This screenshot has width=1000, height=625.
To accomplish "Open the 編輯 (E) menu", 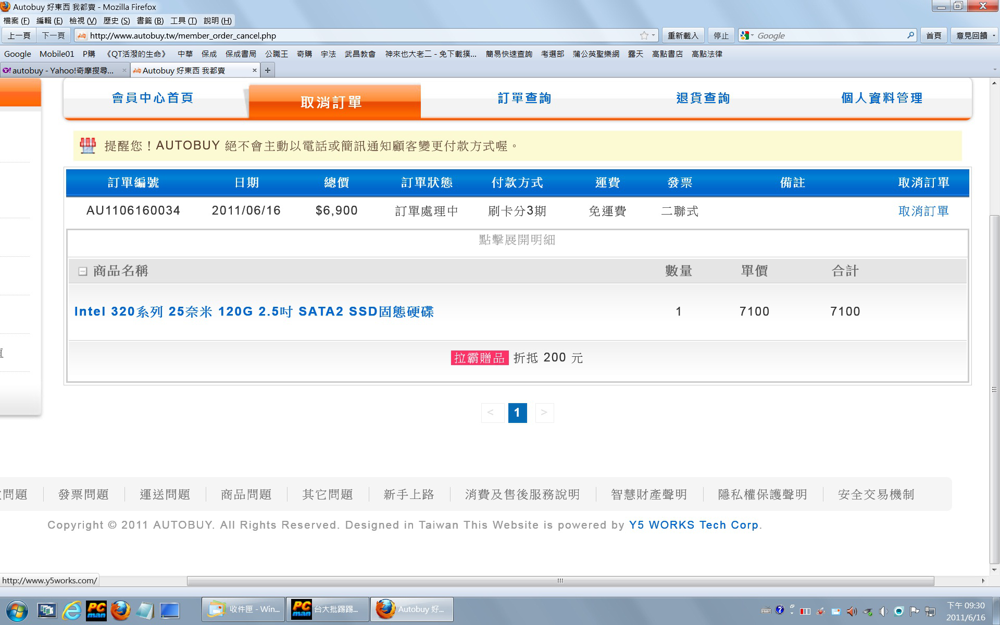I will (49, 21).
